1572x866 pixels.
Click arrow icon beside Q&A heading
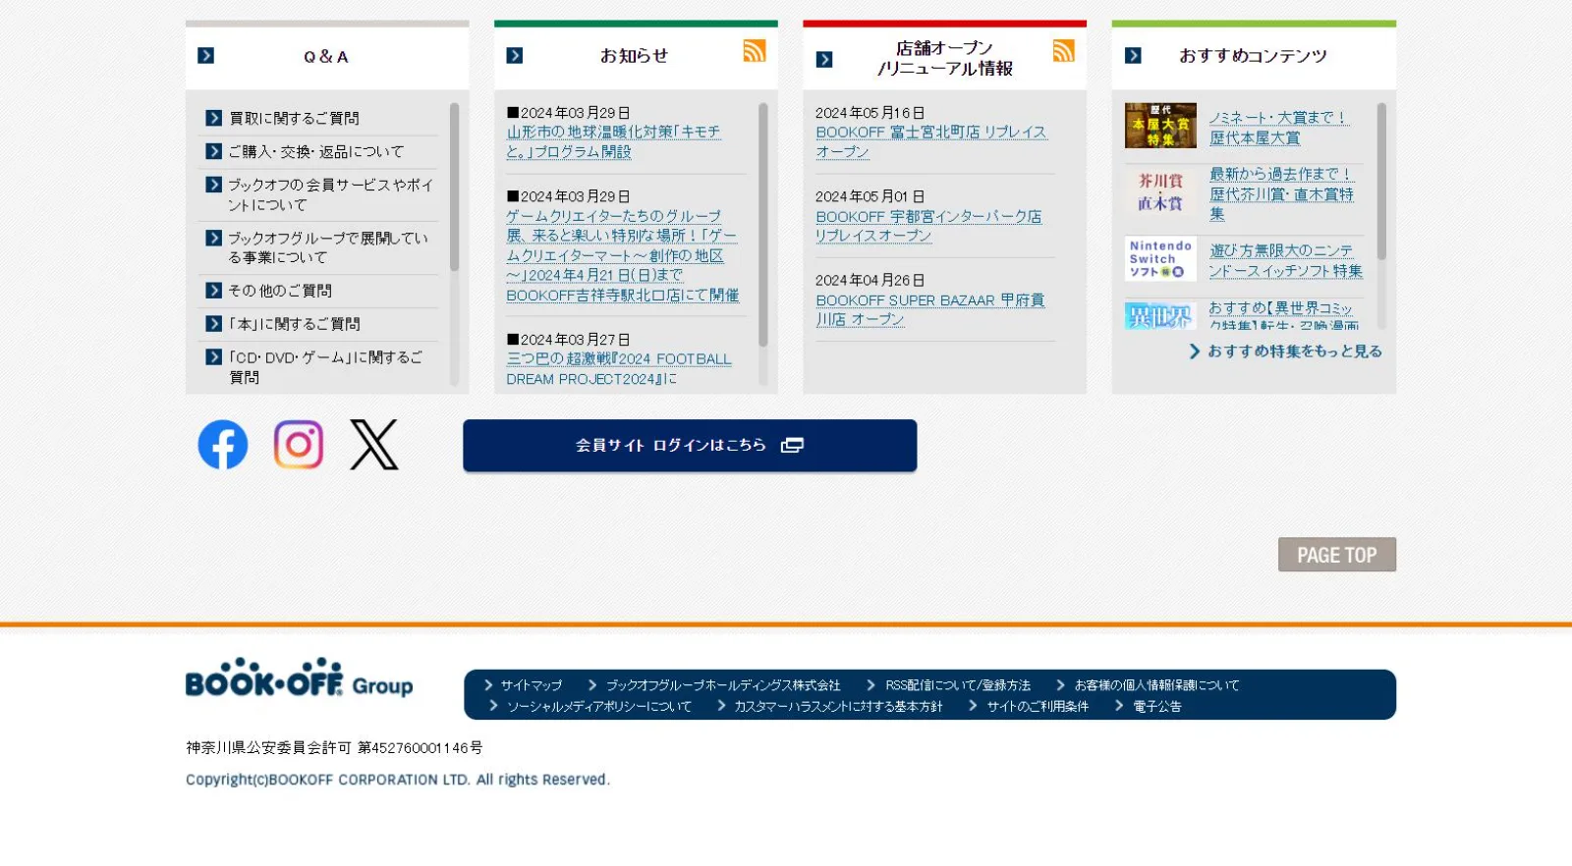(x=206, y=56)
